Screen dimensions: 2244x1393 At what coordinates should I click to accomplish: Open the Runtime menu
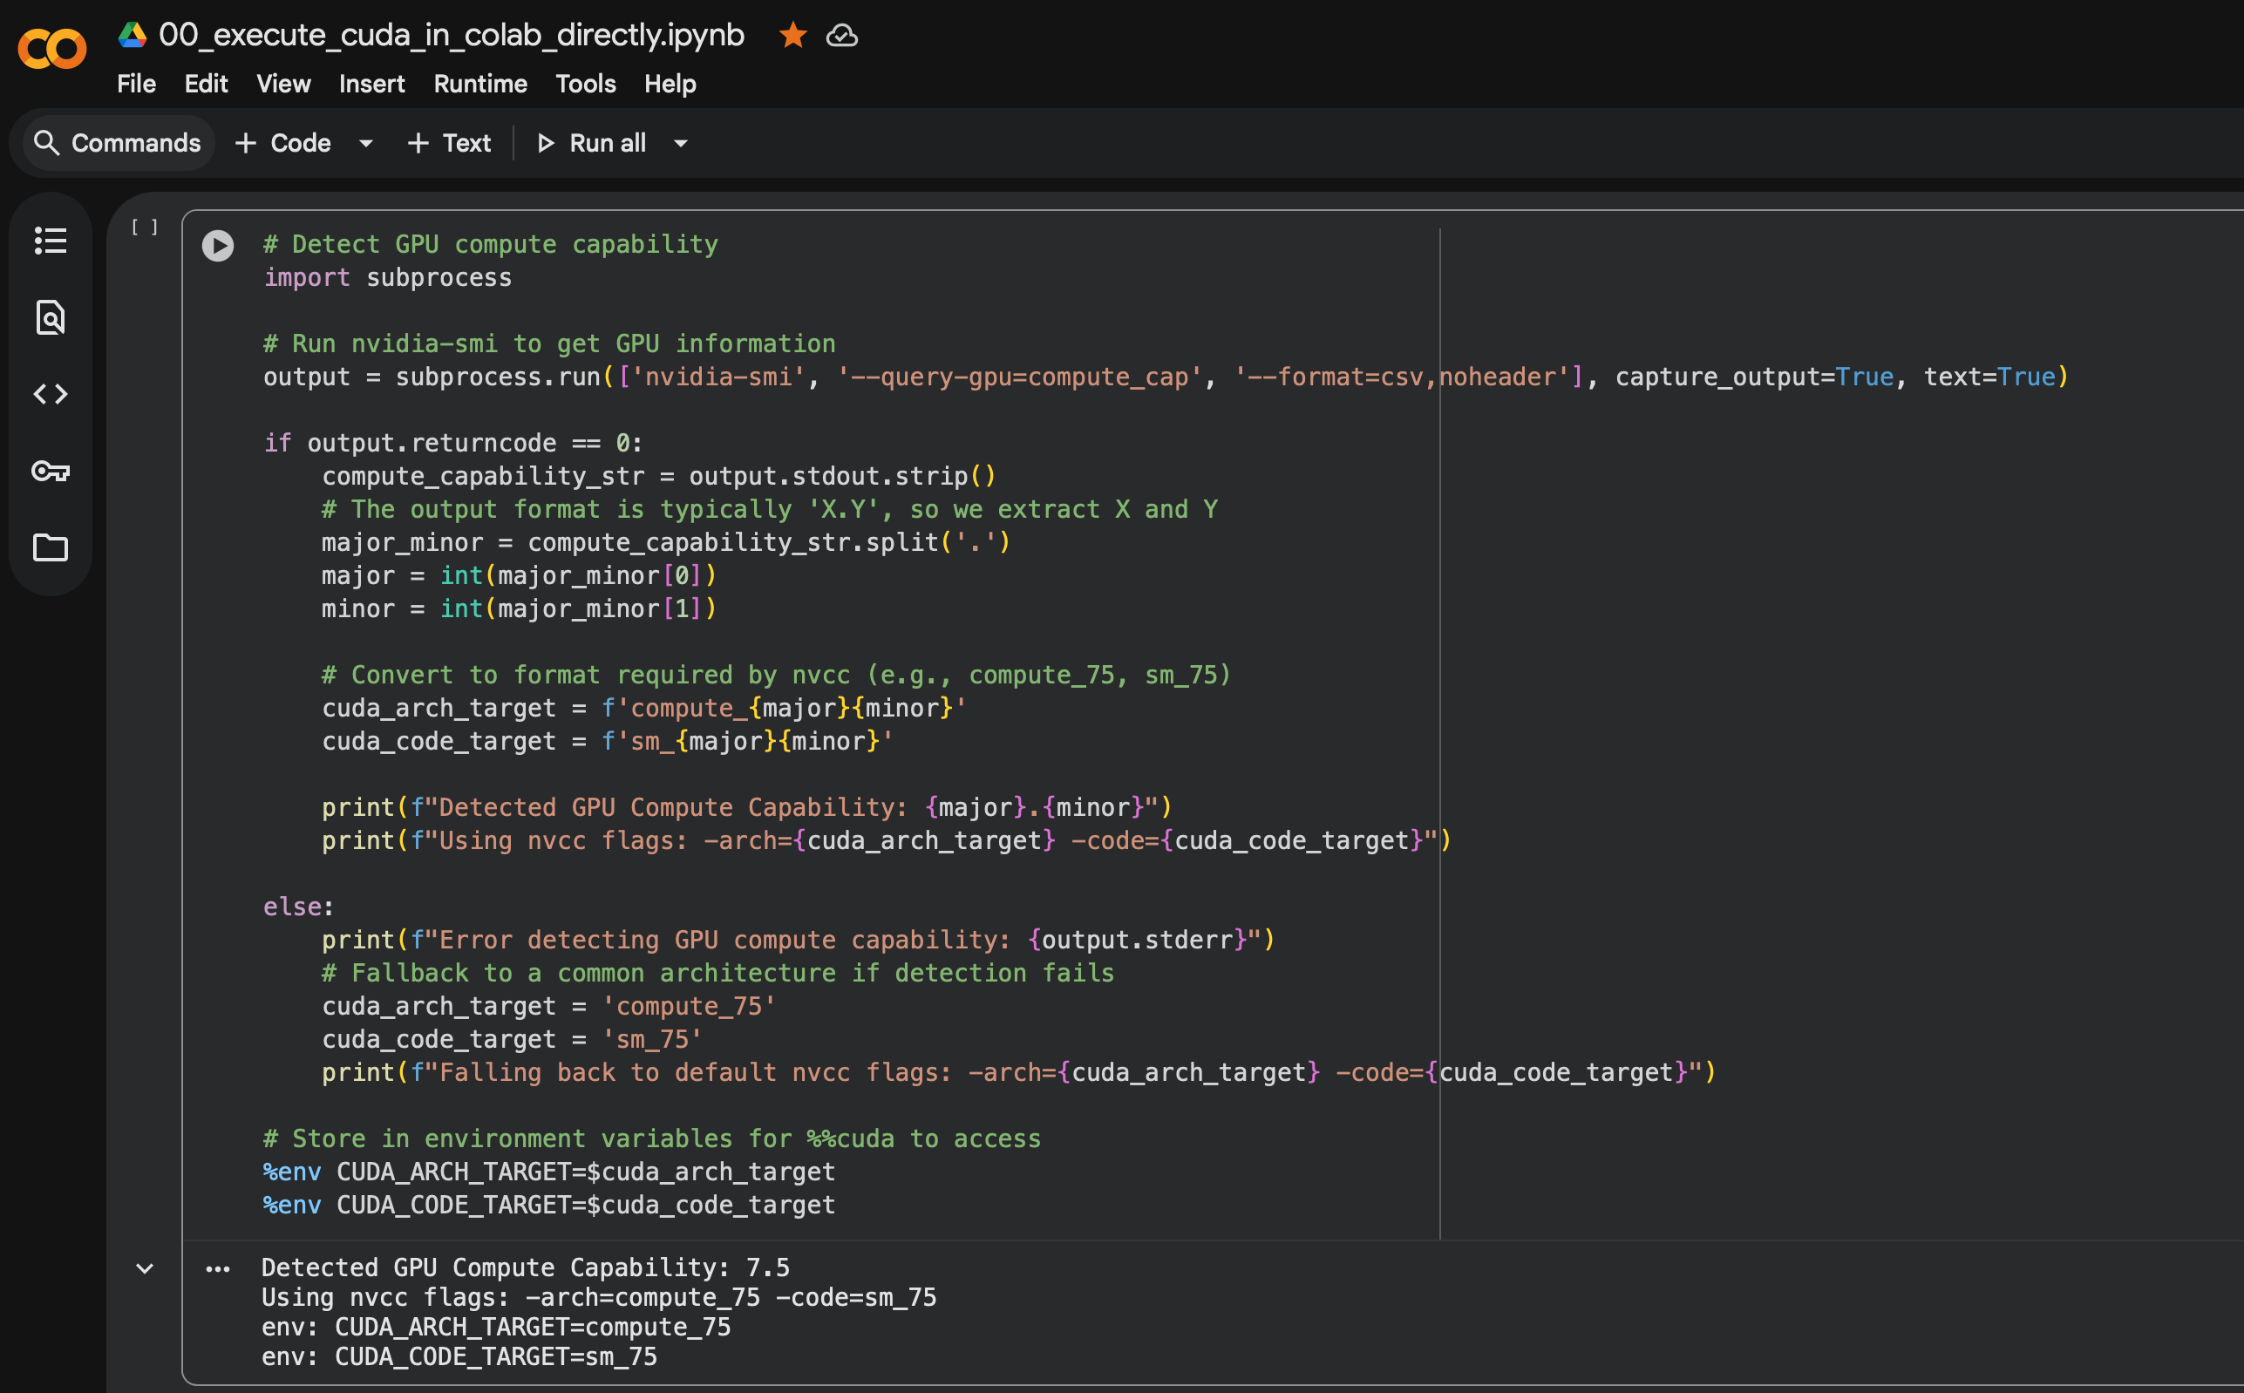pyautogui.click(x=480, y=84)
